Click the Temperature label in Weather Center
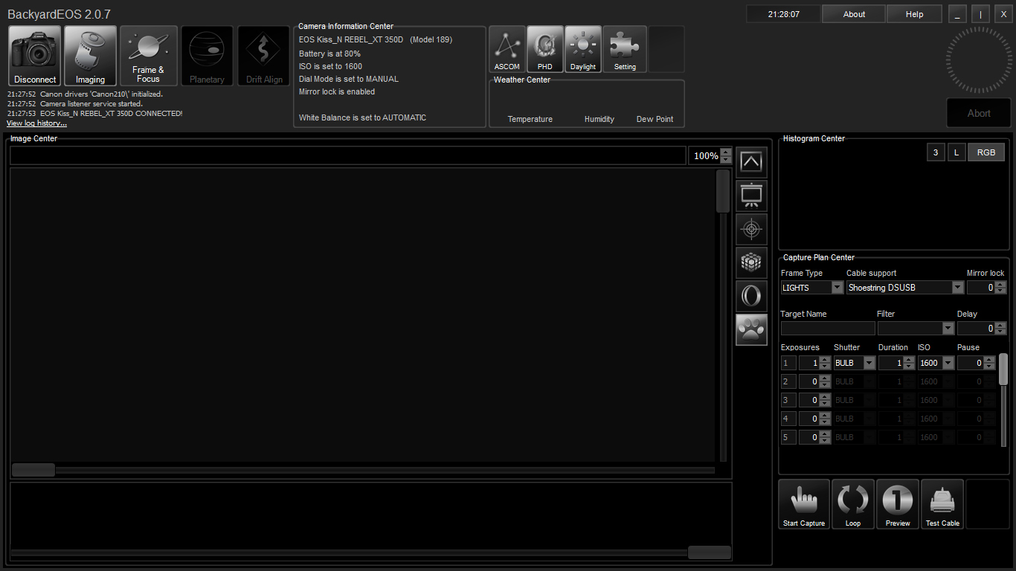The image size is (1016, 571). click(530, 119)
